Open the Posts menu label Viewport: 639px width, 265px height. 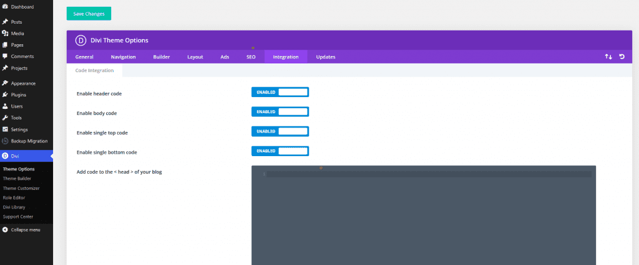click(x=16, y=22)
